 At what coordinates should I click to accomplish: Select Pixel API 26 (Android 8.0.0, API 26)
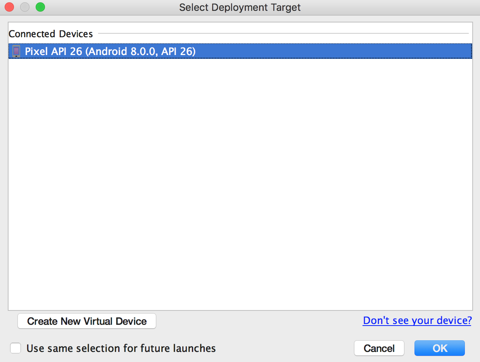point(240,51)
